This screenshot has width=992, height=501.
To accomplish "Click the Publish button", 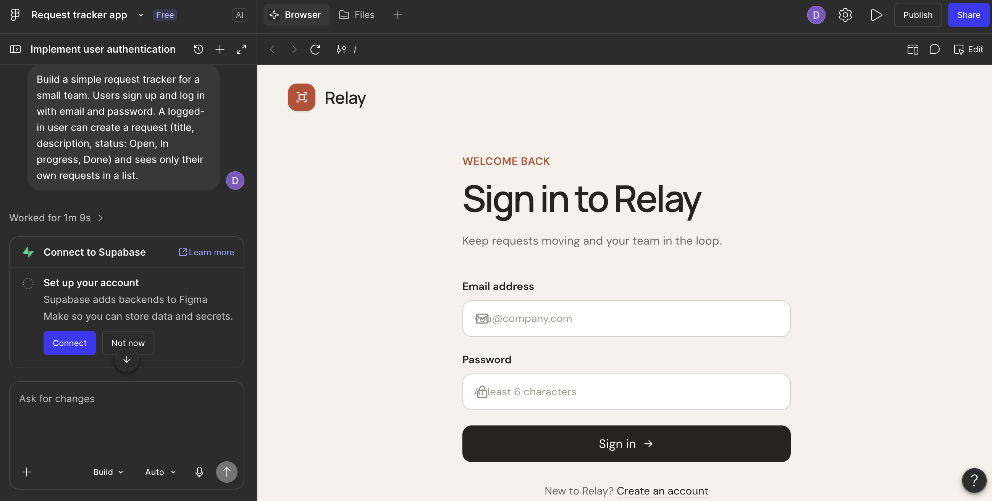I will point(917,15).
